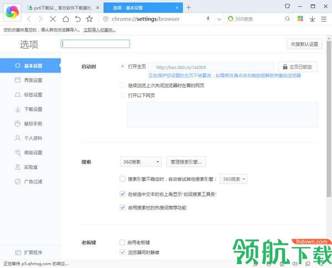Open 扩展程序 in the sidebar
This screenshot has width=332, height=268.
click(30, 253)
